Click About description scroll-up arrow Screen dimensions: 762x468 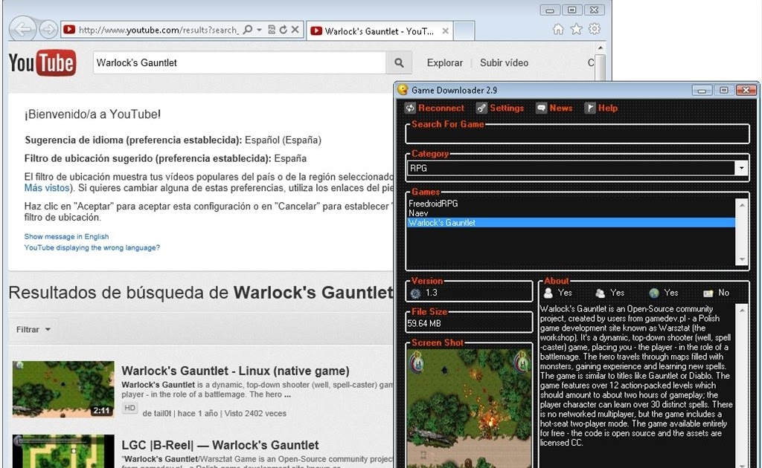742,310
